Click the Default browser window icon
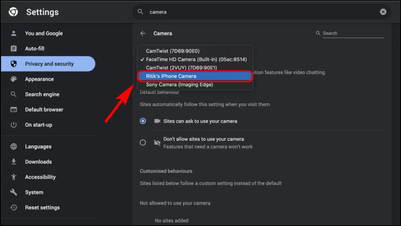401x226 pixels. pos(14,109)
